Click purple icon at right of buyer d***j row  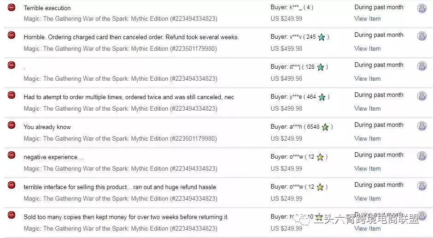421,66
